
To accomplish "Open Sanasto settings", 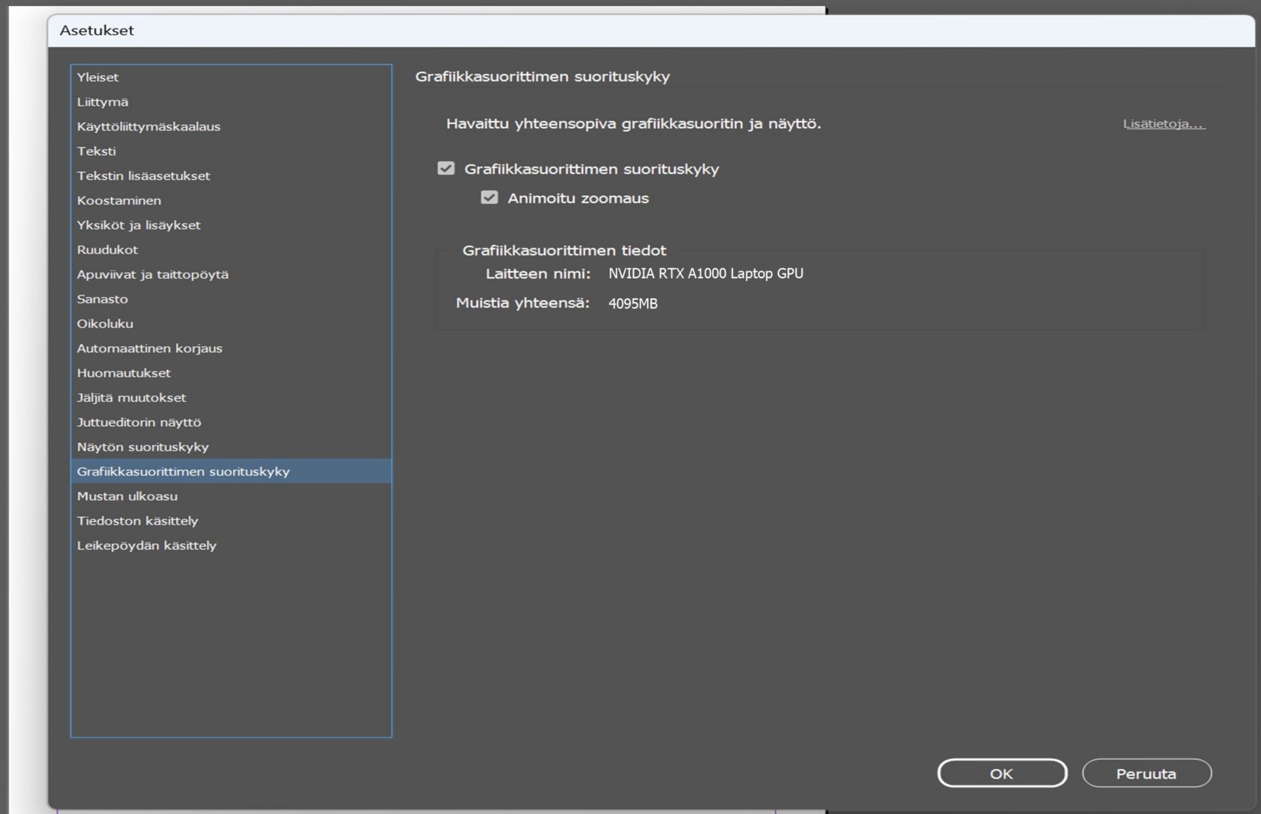I will pyautogui.click(x=102, y=299).
